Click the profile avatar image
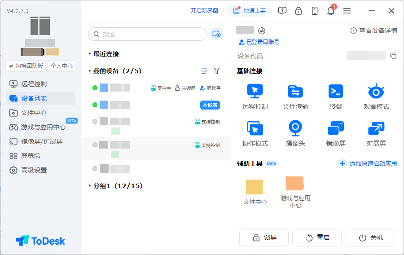 tap(40, 26)
